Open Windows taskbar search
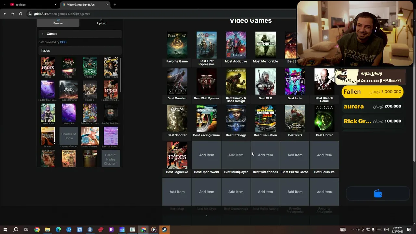Viewport: 416px width, 234px height. pyautogui.click(x=16, y=230)
